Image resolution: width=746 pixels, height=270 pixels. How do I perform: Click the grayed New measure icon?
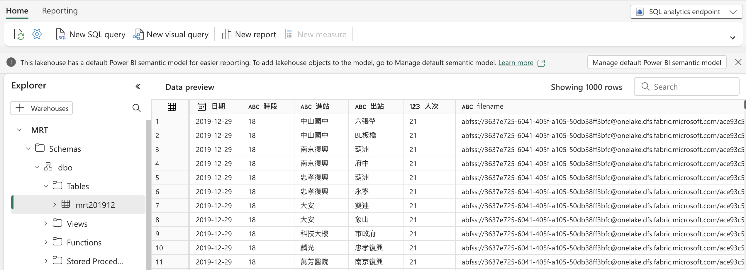pyautogui.click(x=289, y=34)
